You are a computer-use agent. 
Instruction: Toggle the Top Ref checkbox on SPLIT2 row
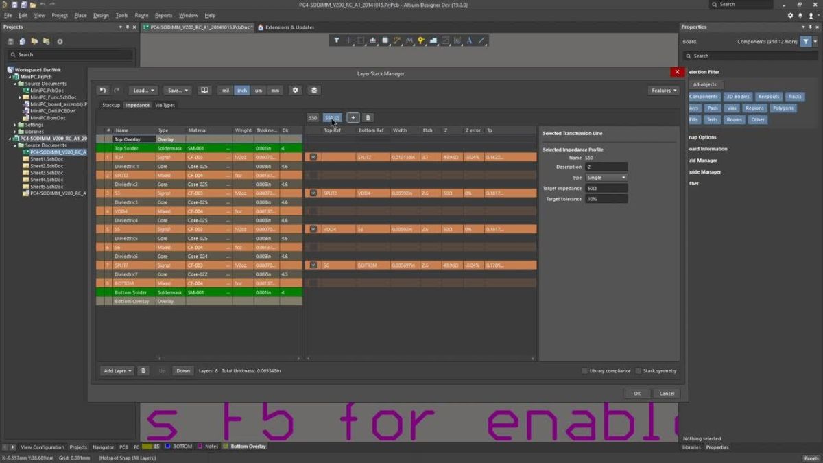pyautogui.click(x=313, y=193)
